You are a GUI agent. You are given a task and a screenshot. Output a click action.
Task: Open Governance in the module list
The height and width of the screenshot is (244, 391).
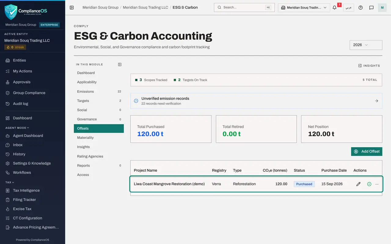pyautogui.click(x=99, y=119)
